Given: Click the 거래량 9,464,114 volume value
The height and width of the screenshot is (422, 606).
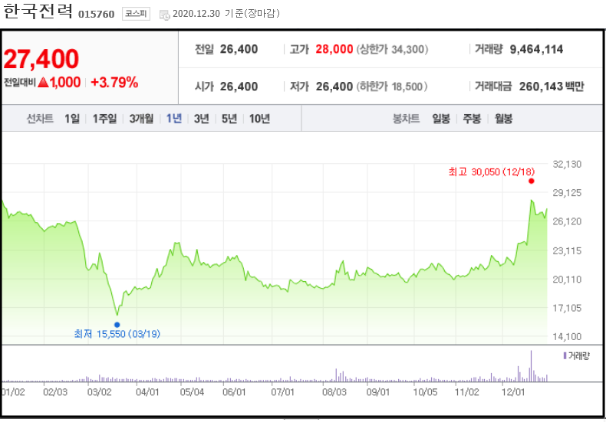Looking at the screenshot, I should [x=536, y=49].
